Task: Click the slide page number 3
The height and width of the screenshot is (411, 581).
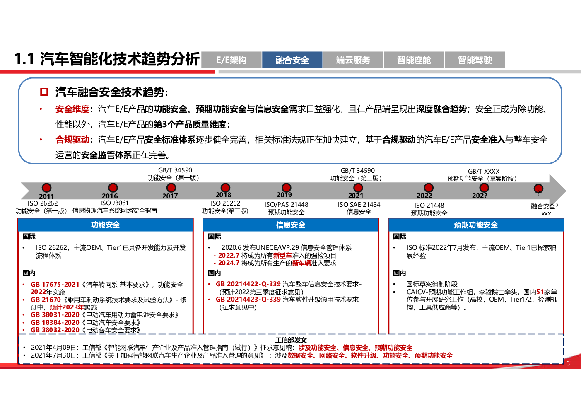Action: click(x=568, y=363)
